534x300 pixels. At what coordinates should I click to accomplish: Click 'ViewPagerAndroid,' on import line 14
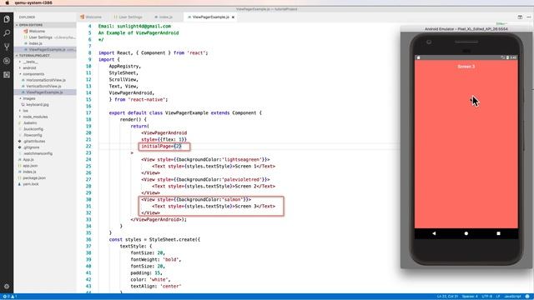click(x=132, y=92)
